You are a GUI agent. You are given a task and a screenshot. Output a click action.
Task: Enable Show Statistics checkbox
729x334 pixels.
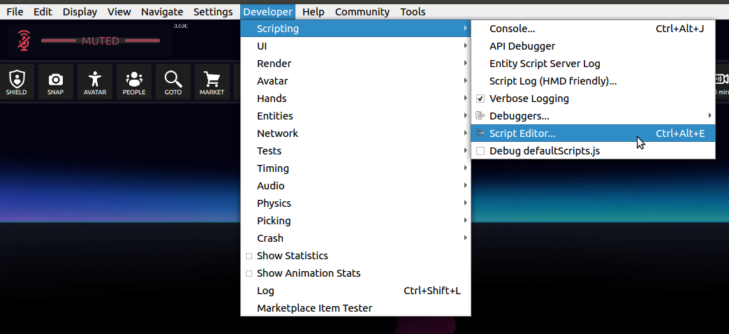(249, 256)
